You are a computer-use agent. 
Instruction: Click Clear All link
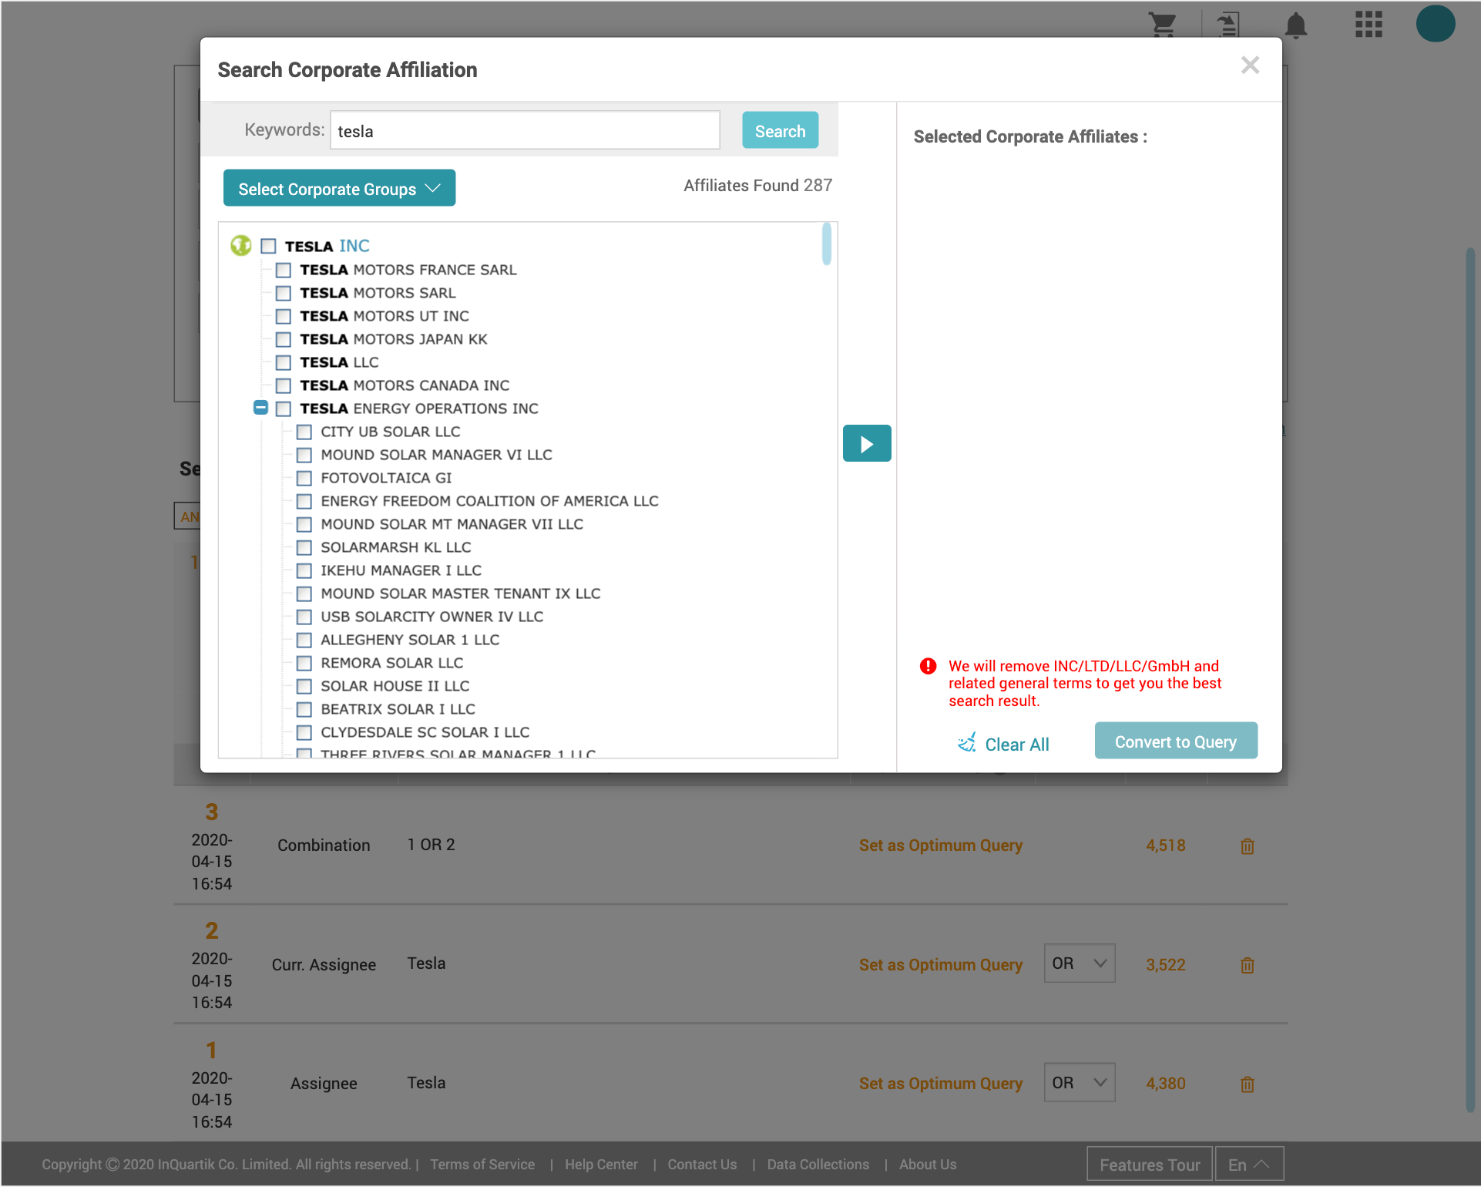coord(1002,744)
